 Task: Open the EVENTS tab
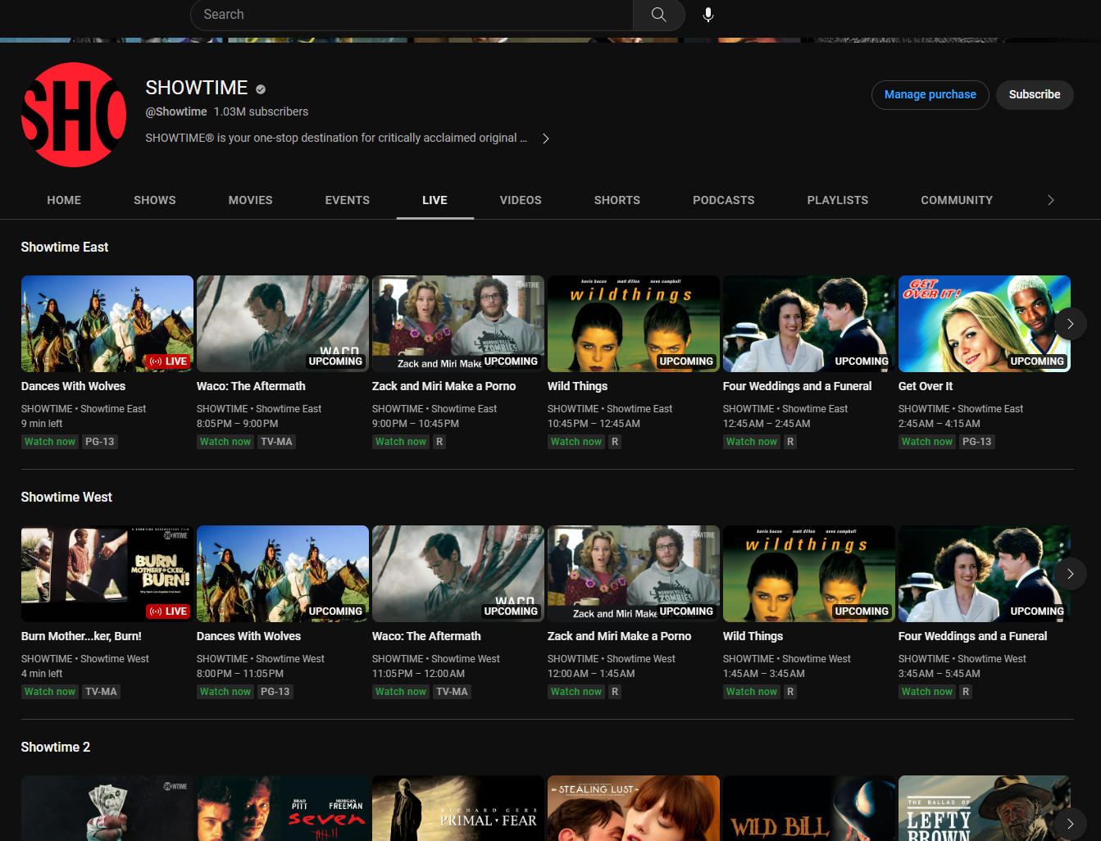(x=348, y=200)
